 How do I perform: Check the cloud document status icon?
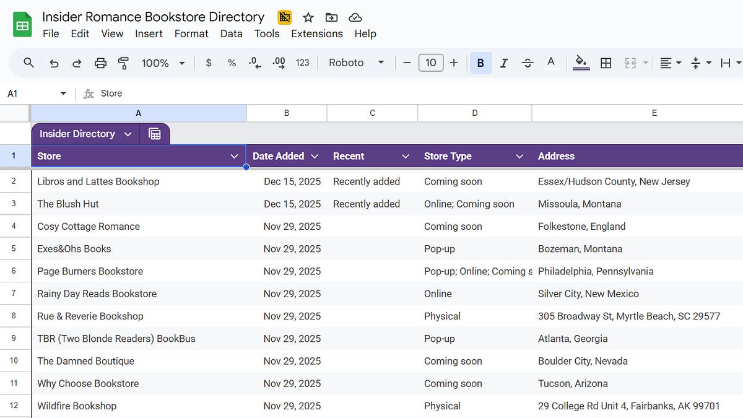tap(355, 17)
